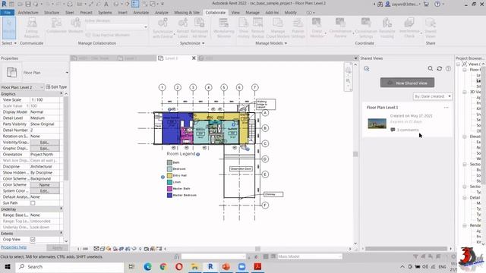Screen dimensions: 486x273
Task: Open Microsoft Edge from taskbar
Action: (x=147, y=266)
